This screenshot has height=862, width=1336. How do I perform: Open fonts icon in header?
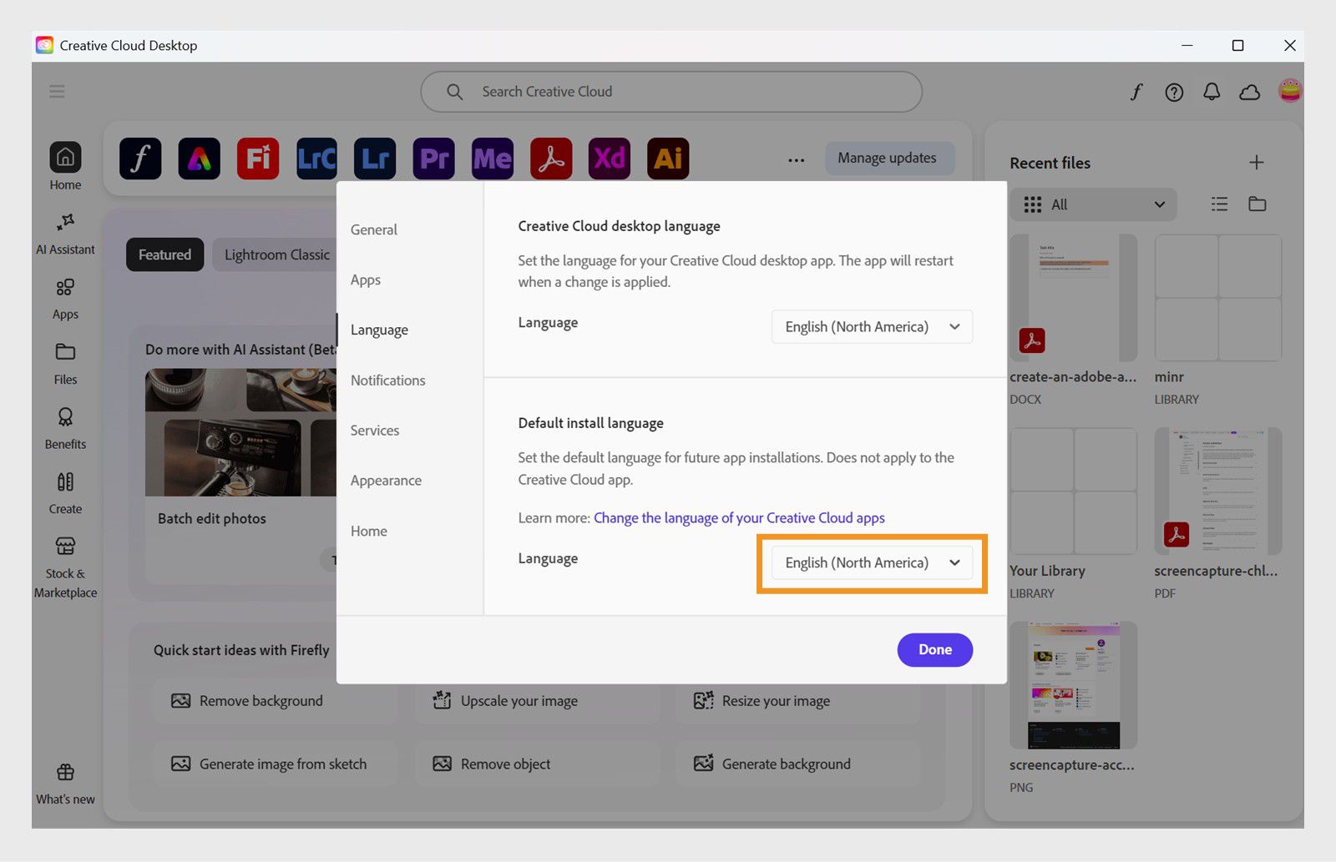click(1136, 92)
